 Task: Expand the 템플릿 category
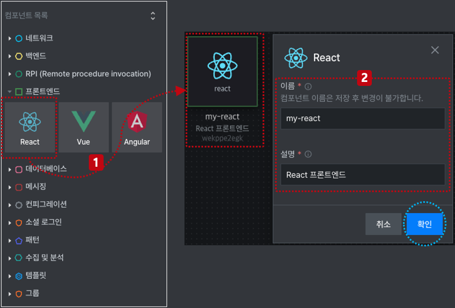click(10, 276)
